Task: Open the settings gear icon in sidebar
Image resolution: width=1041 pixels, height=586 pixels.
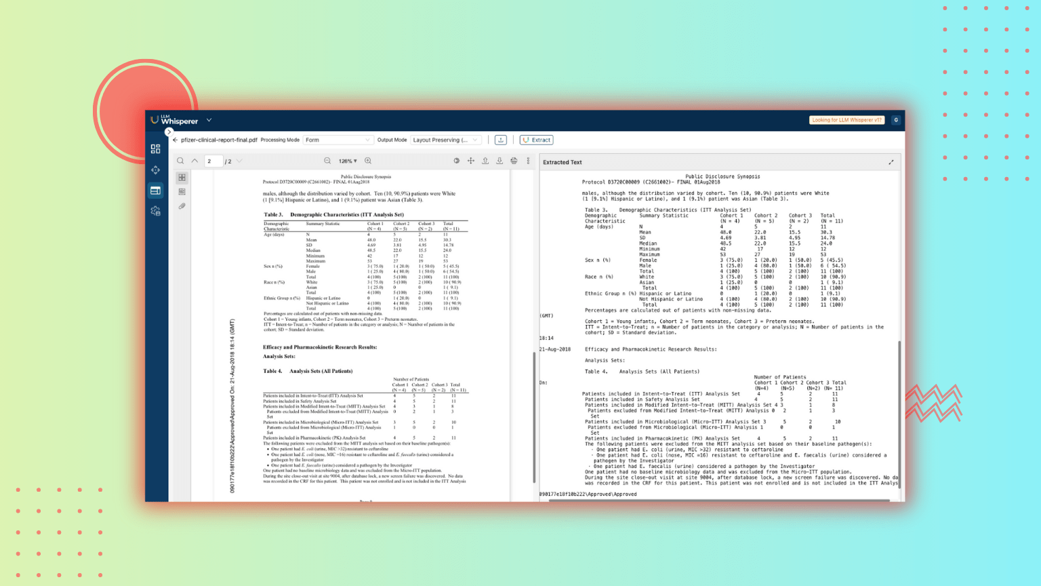Action: click(155, 211)
